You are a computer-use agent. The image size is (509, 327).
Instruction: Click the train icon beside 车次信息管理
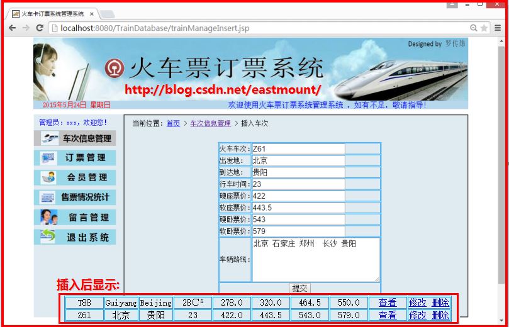pyautogui.click(x=50, y=138)
